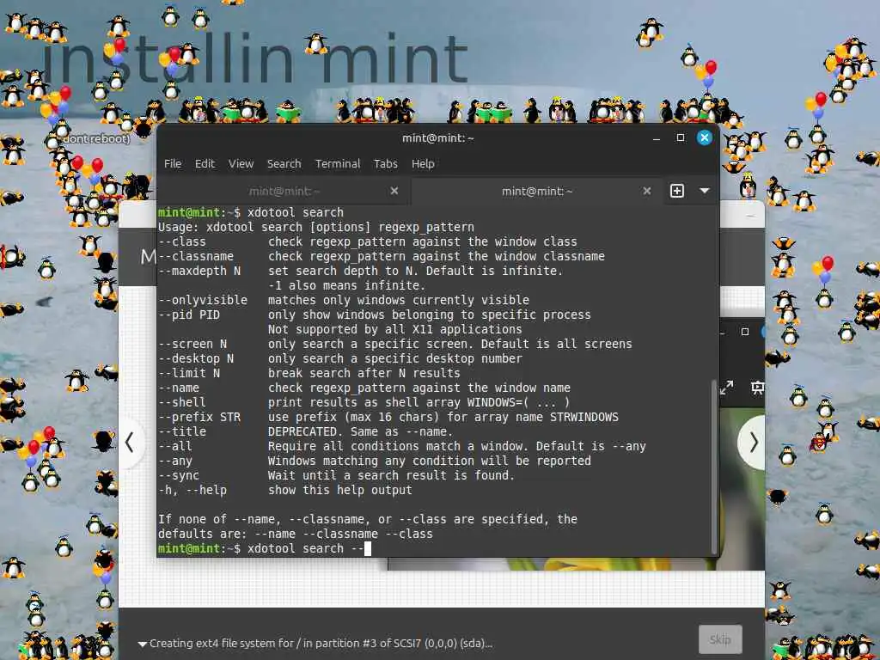The height and width of the screenshot is (660, 880).
Task: Go to previous installer slide
Action: point(130,443)
